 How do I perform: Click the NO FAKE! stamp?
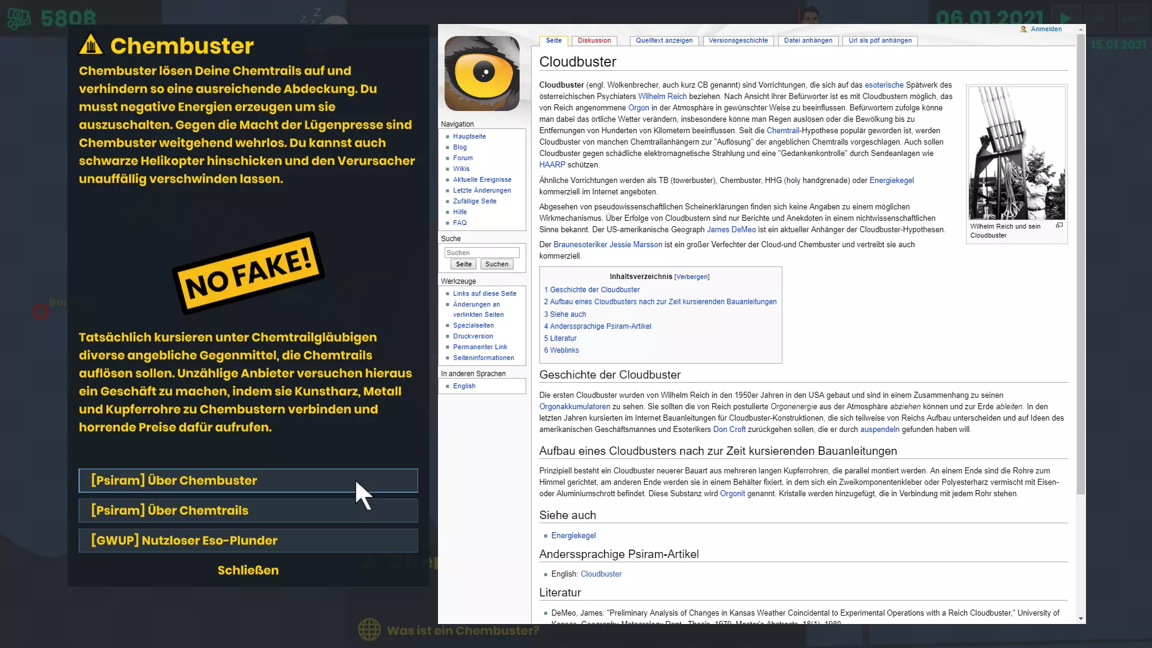pyautogui.click(x=248, y=273)
